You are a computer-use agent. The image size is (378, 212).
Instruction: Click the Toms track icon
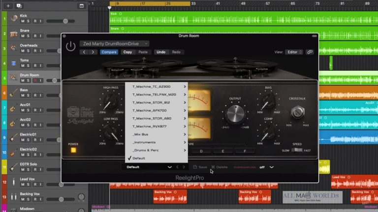coord(13,63)
